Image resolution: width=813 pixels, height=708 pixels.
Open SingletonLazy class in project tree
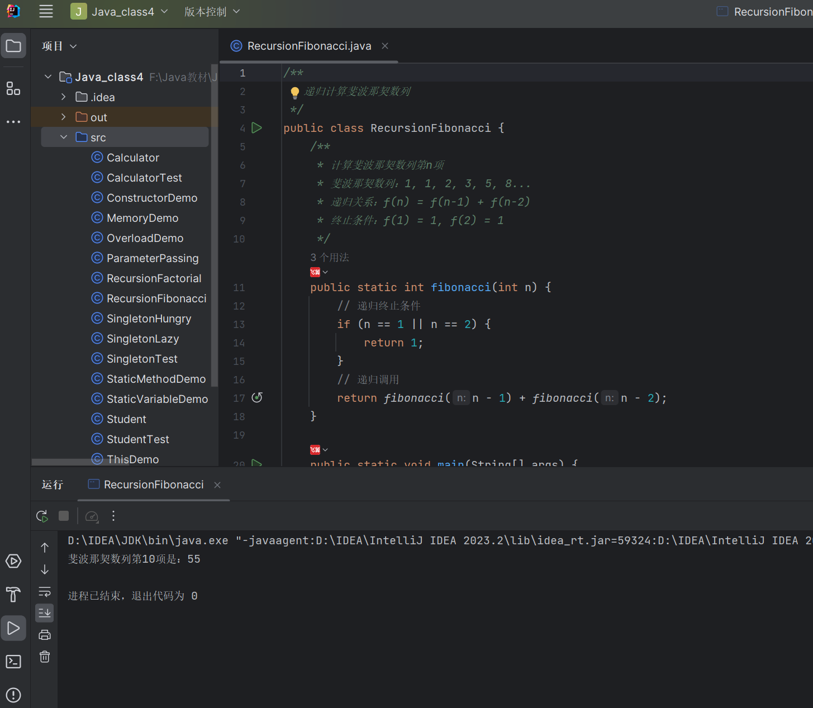142,339
